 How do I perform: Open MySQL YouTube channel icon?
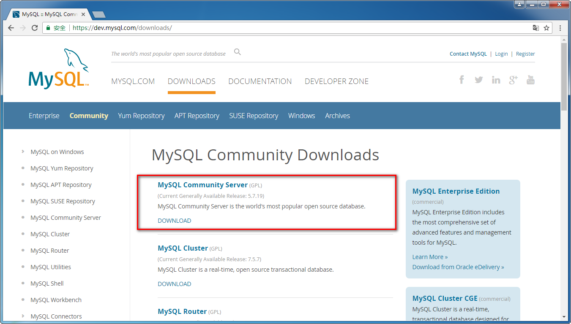pos(530,80)
